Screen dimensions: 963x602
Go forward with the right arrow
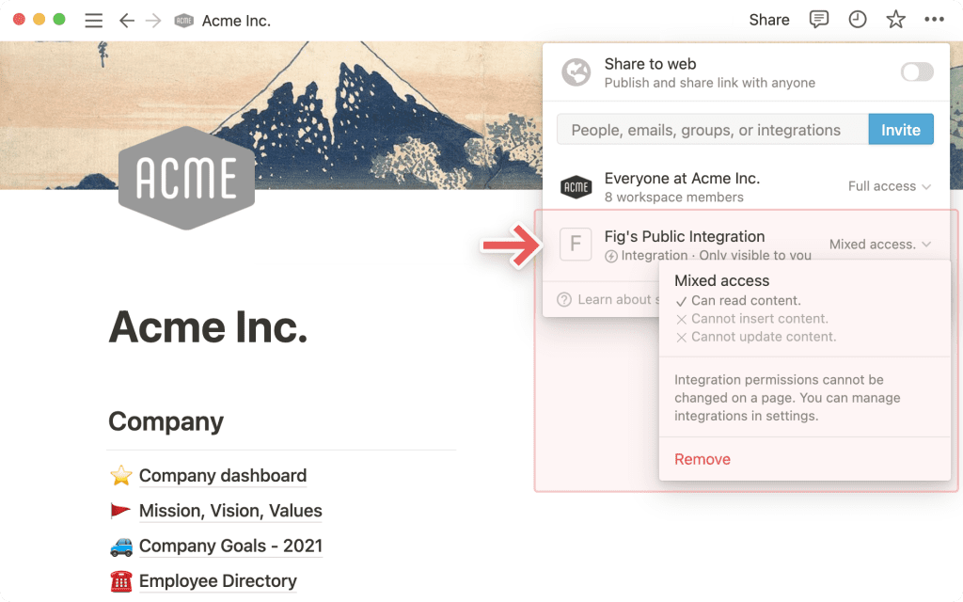153,21
